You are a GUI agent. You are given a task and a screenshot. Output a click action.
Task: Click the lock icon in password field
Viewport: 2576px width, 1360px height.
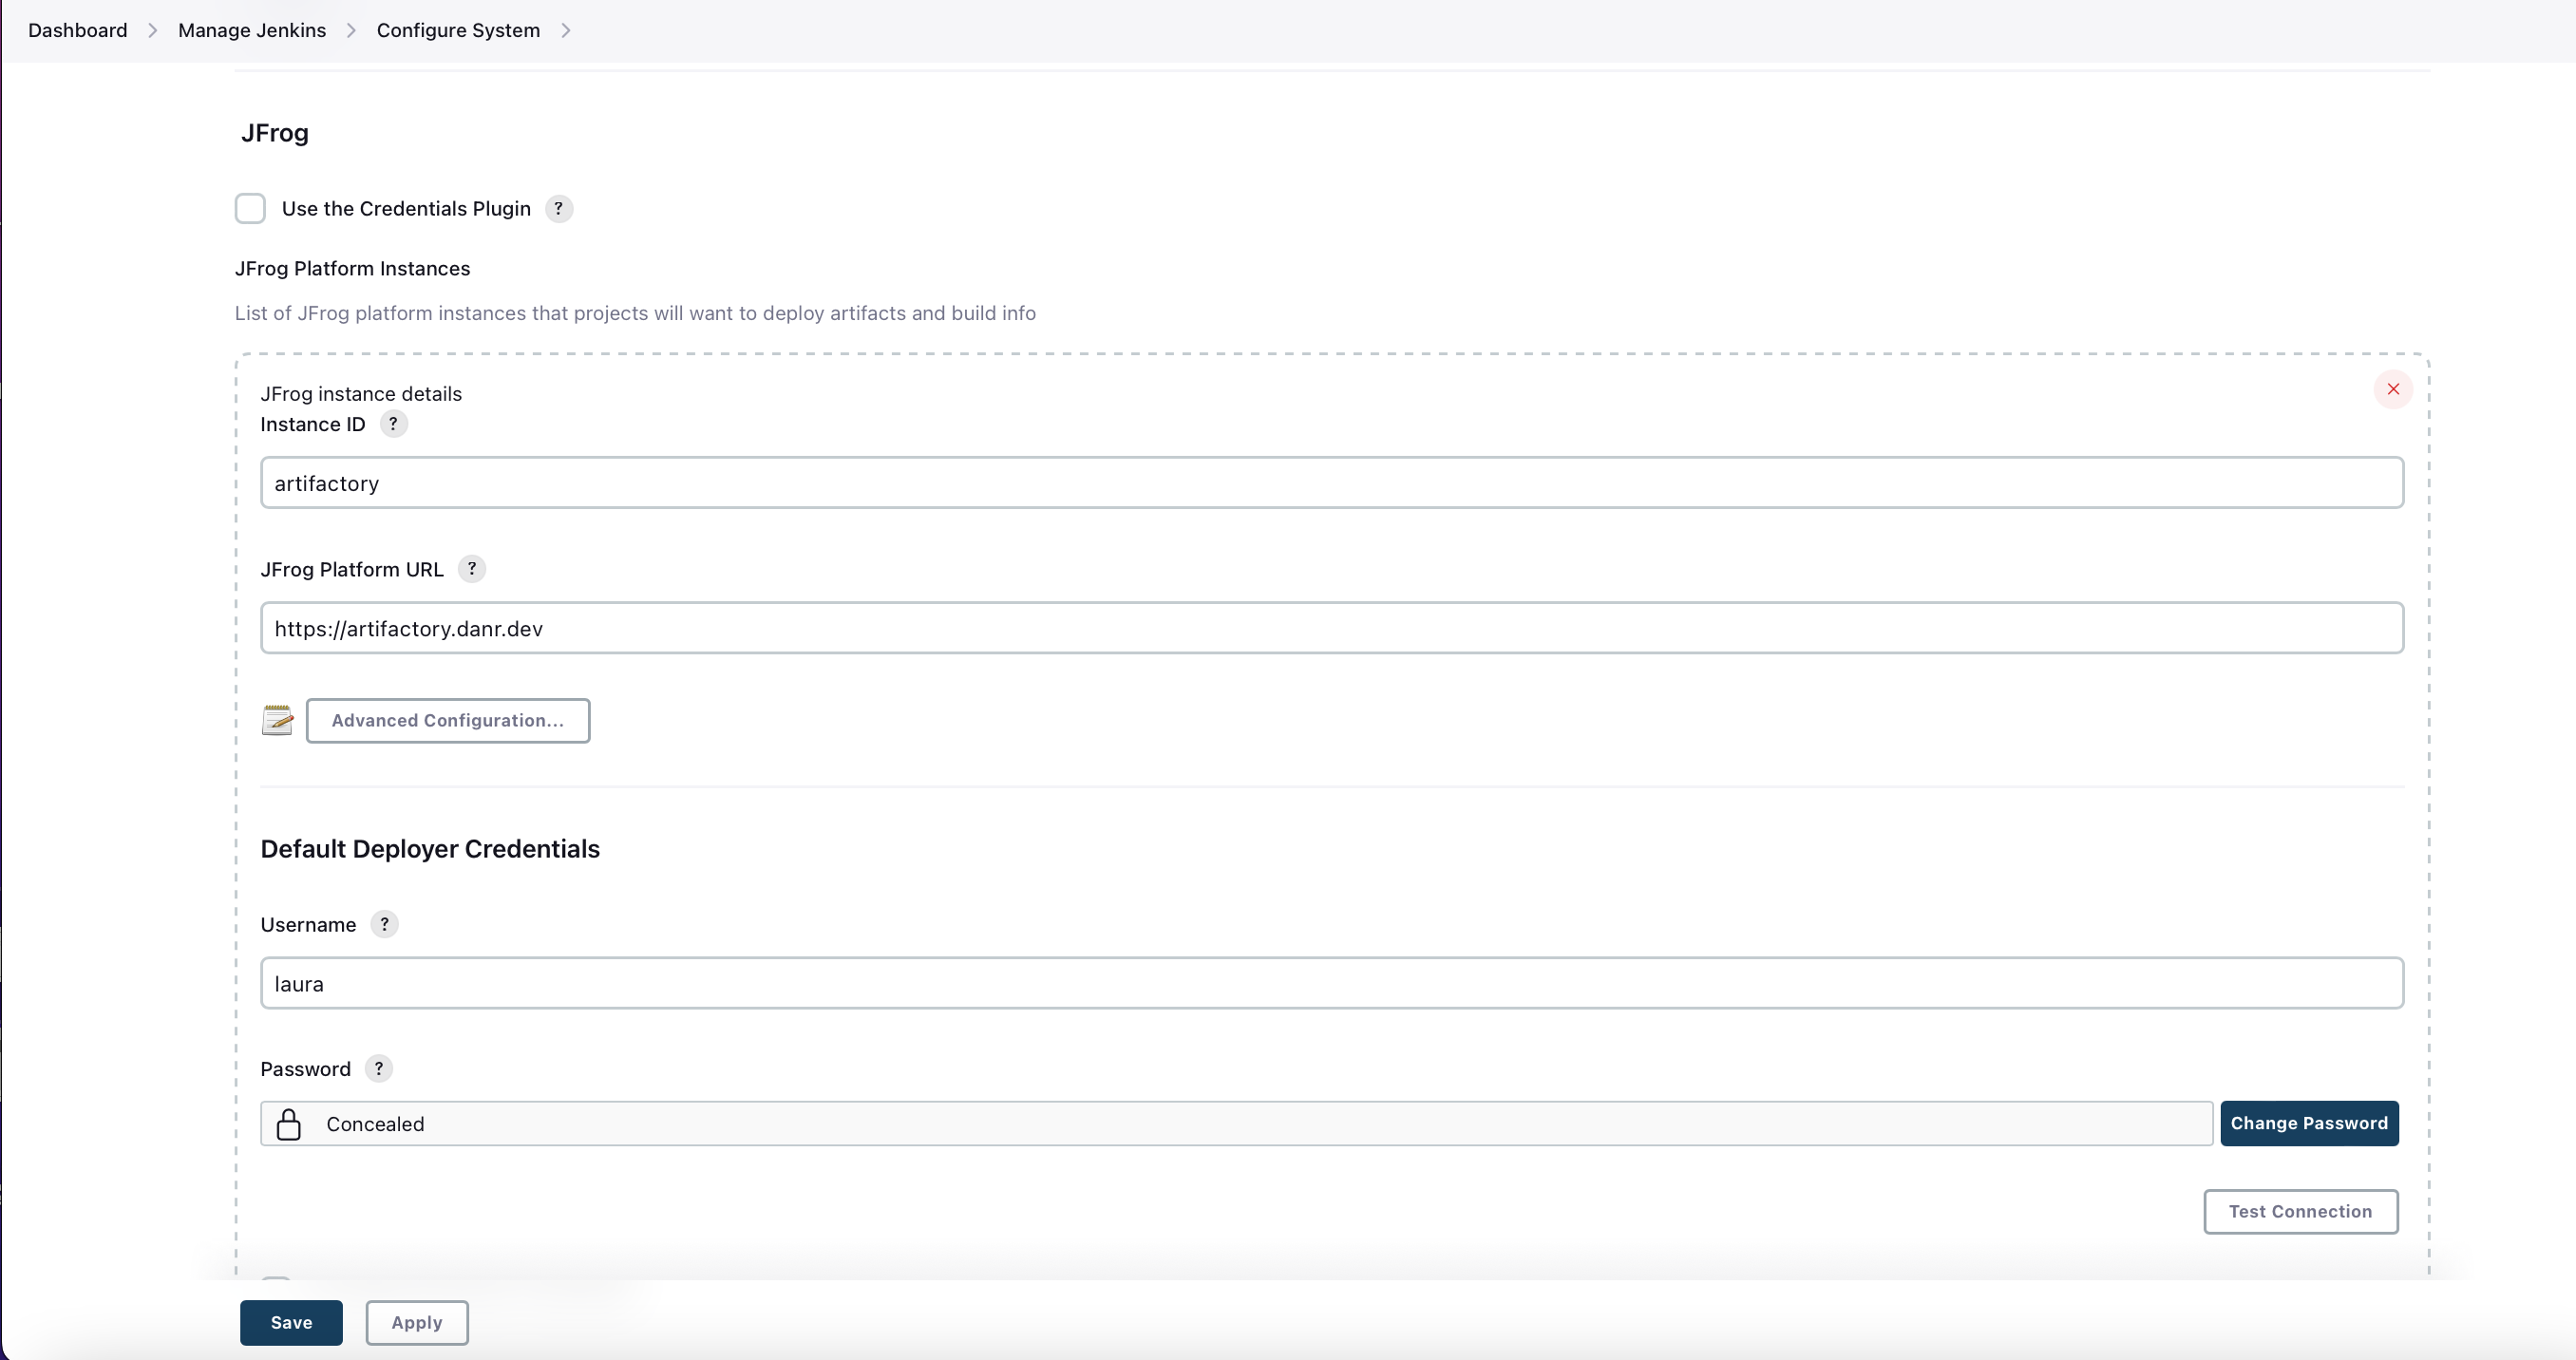coord(289,1124)
